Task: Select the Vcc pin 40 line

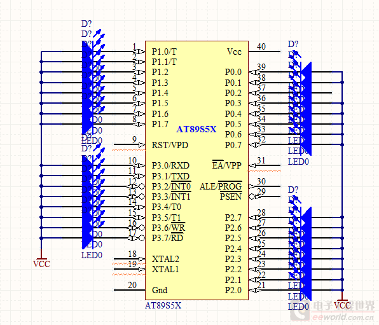Action: (265, 52)
